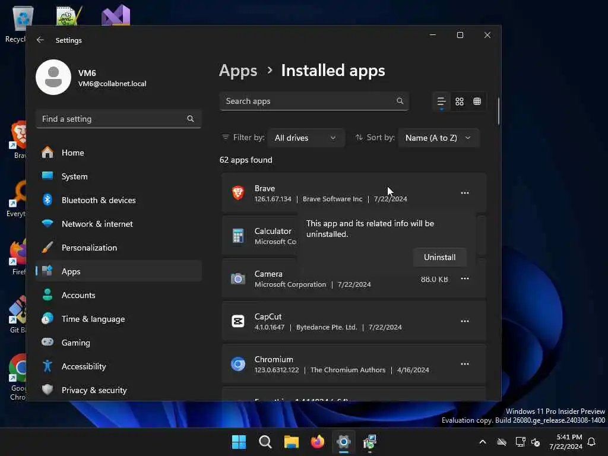Click the Network wifi icon in sidebar
Screen dimensions: 608x456
pos(47,223)
